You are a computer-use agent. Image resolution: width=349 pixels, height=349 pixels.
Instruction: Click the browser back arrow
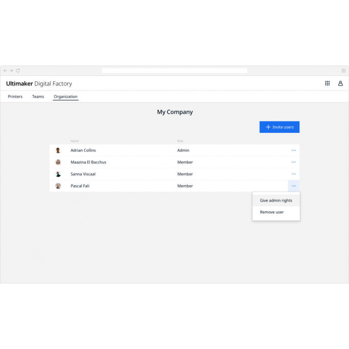5,71
